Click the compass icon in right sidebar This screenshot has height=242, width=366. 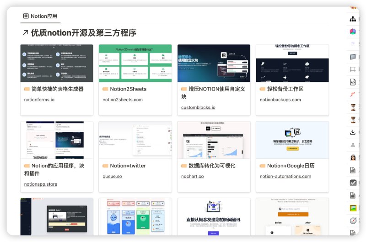tap(353, 220)
